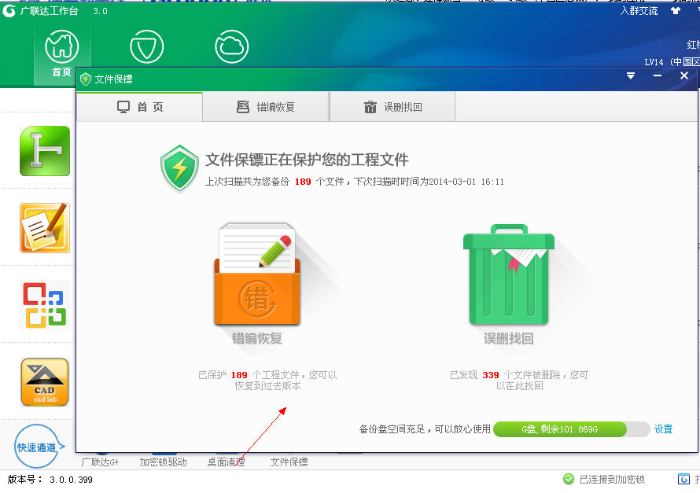Click the green 误删找回 trash bin icon
The width and height of the screenshot is (700, 493).
coord(508,274)
